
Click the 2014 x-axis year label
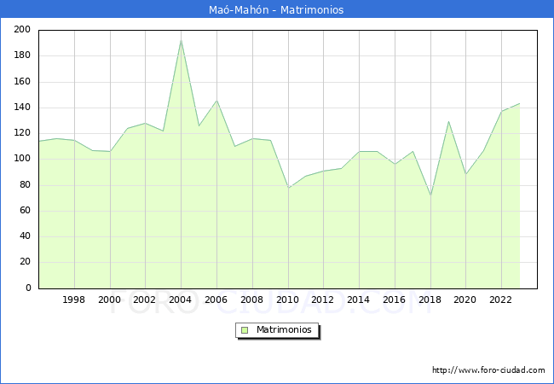point(358,300)
